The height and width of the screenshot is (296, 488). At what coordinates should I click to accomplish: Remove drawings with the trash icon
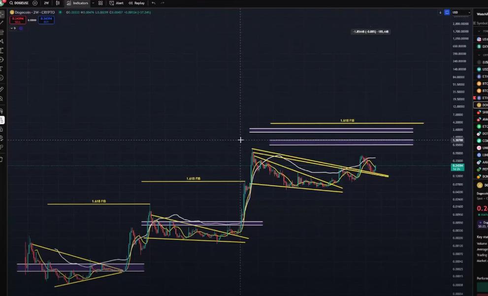tap(2, 160)
